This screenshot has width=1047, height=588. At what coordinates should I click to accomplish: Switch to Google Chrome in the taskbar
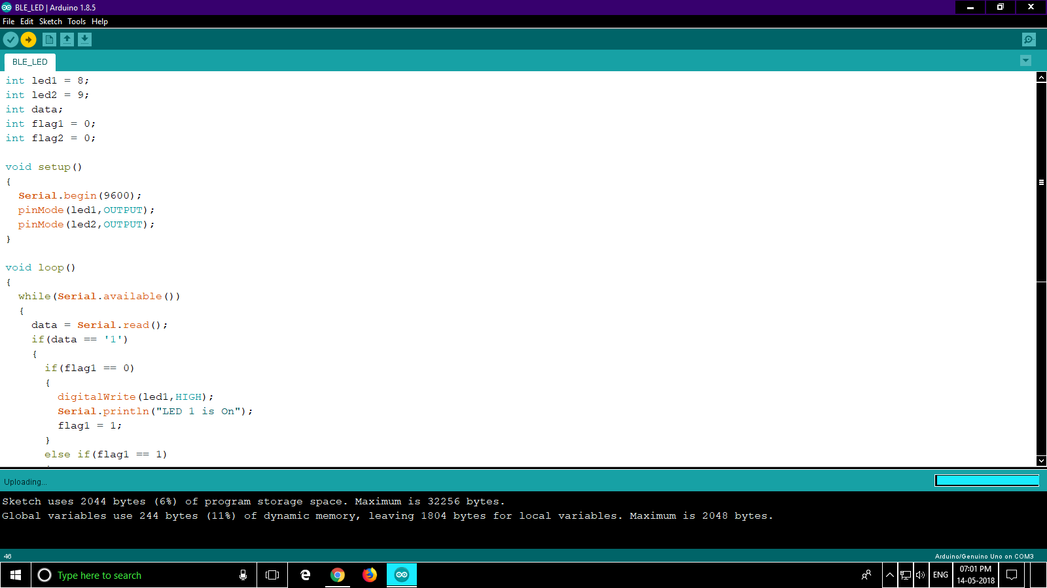click(338, 575)
